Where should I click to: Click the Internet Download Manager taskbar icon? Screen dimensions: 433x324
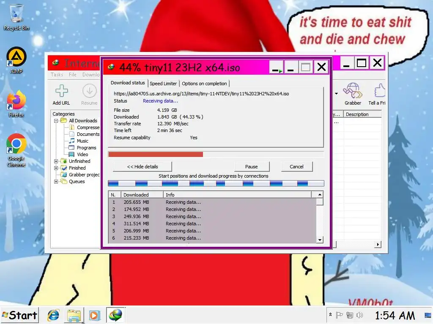coord(115,315)
